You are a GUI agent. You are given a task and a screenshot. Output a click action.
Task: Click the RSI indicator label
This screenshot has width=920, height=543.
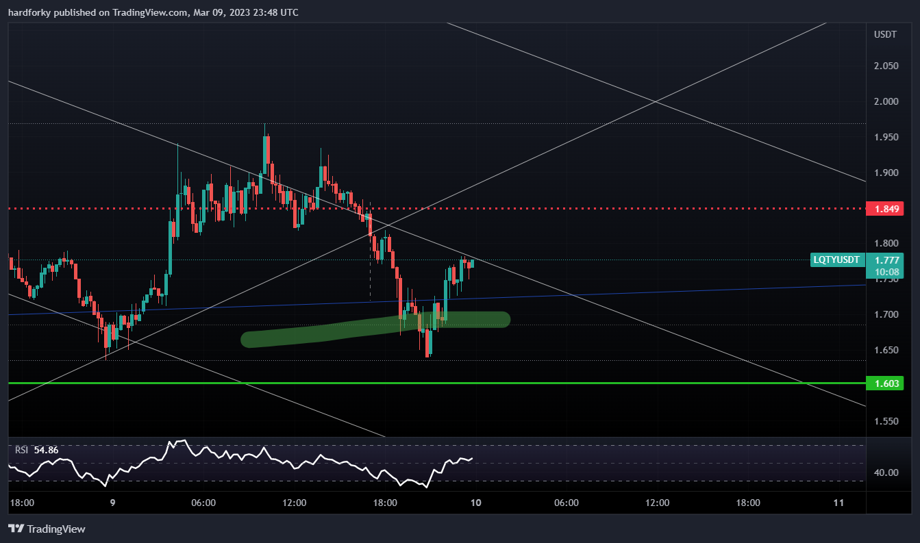tap(21, 450)
